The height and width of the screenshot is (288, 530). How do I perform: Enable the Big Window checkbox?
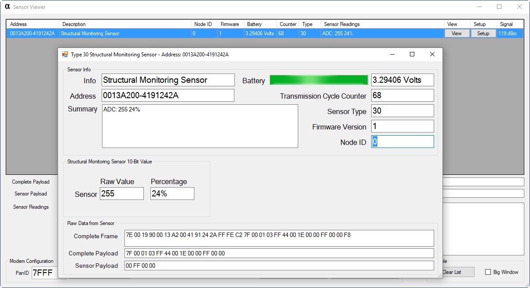[488, 272]
